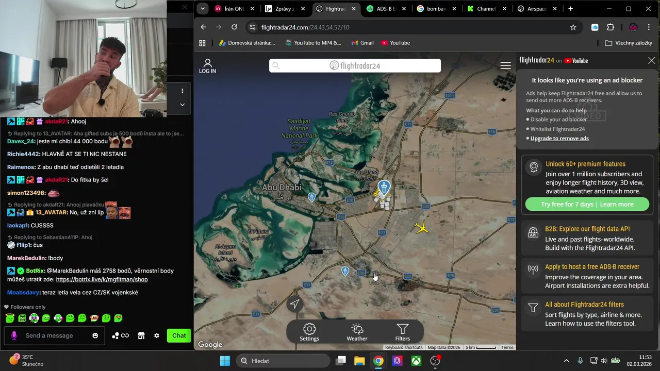This screenshot has height=371, width=660.
Task: Open the hamburger menu on Flightradar24
Action: (505, 65)
